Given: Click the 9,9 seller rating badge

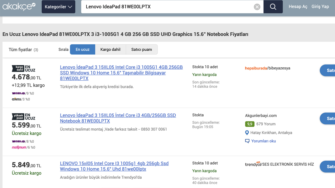Looking at the screenshot, I should pos(249,124).
